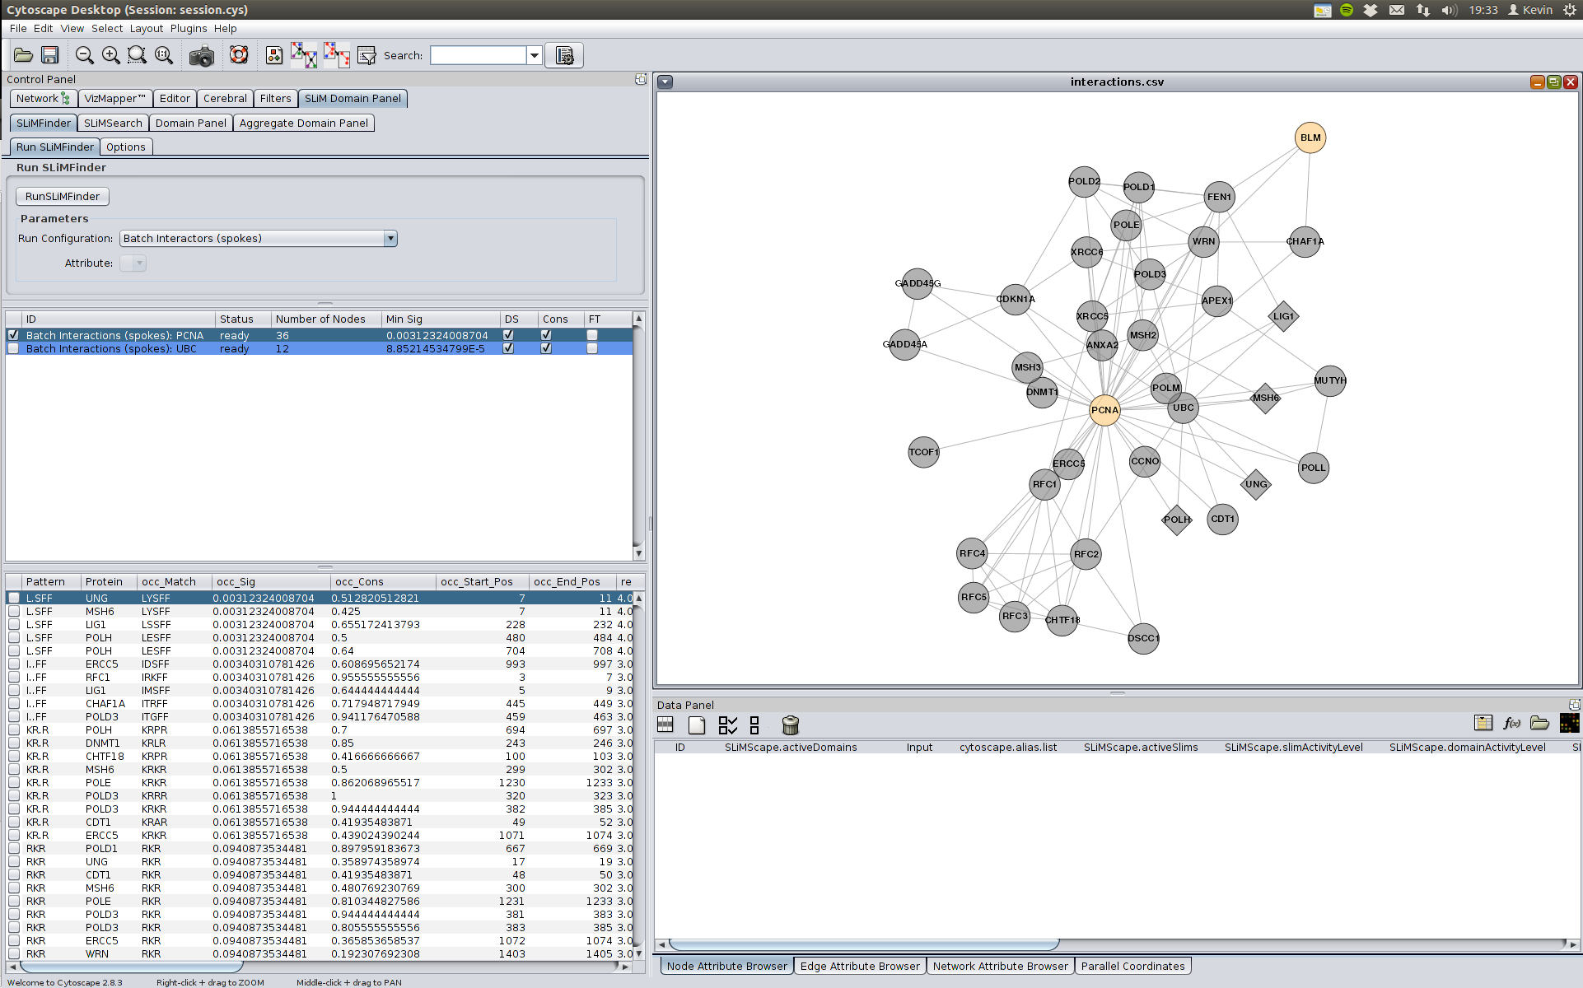This screenshot has width=1583, height=988.
Task: Click the Data Panel horizontal scrollbar
Action: point(863,944)
